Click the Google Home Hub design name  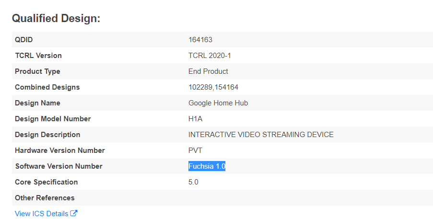tap(218, 103)
